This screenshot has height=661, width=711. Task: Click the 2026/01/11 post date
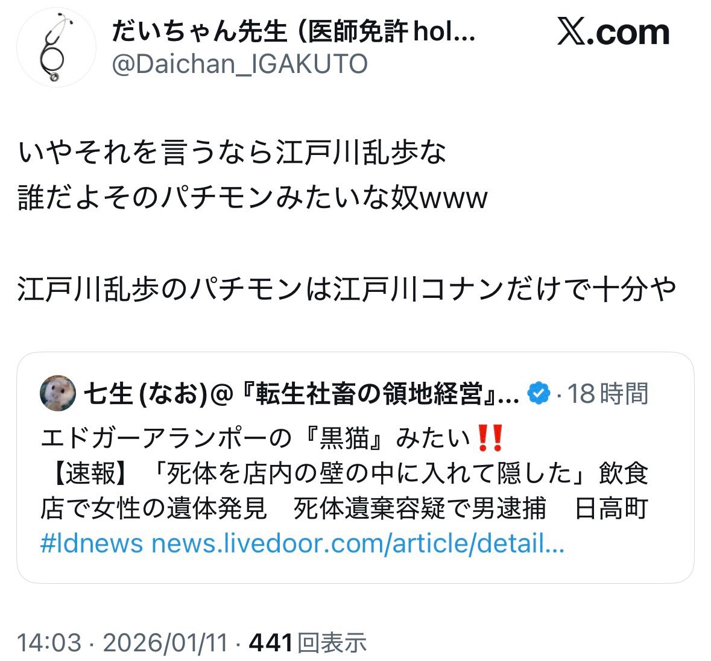click(165, 642)
